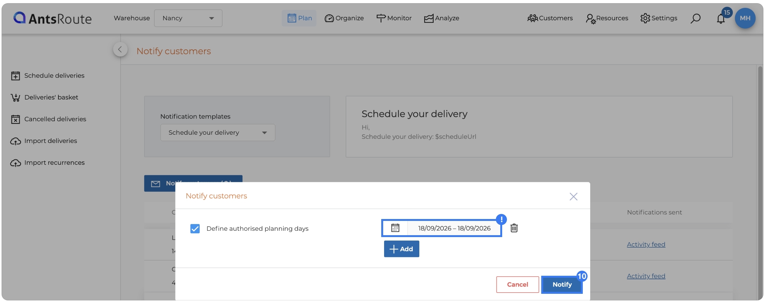The height and width of the screenshot is (303, 765).
Task: Close the Notify customers dialog
Action: coord(573,197)
